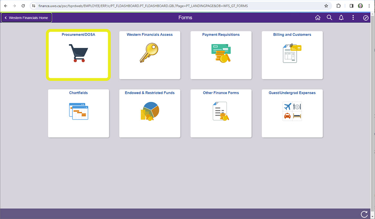Open the Endowed & Restricted Funds pie chart icon
The width and height of the screenshot is (375, 219).
150,111
